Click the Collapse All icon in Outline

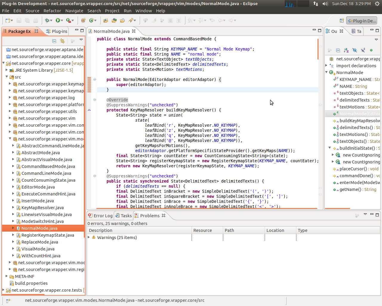tap(338, 50)
